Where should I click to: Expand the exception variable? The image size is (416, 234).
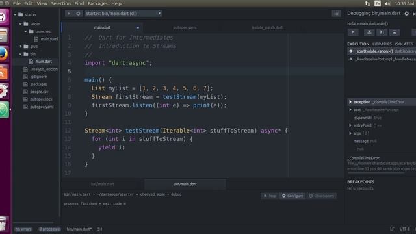tap(350, 102)
